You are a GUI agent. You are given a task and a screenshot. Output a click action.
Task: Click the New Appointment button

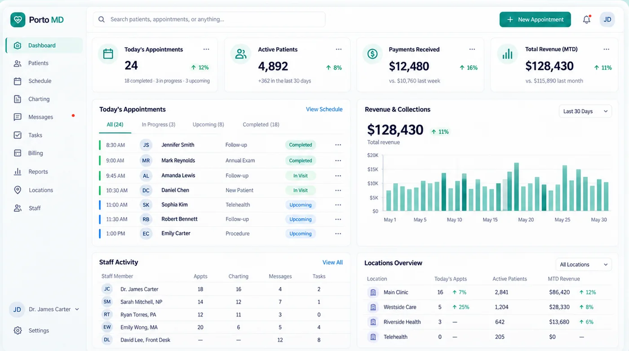click(535, 20)
